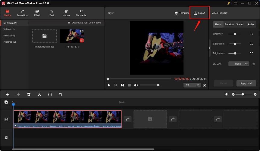Click the Split scissors icon
This screenshot has width=260, height=151.
pos(39,94)
